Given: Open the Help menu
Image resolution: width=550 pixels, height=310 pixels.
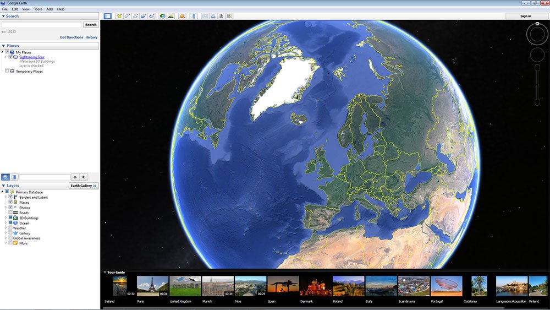Looking at the screenshot, I should coord(61,9).
